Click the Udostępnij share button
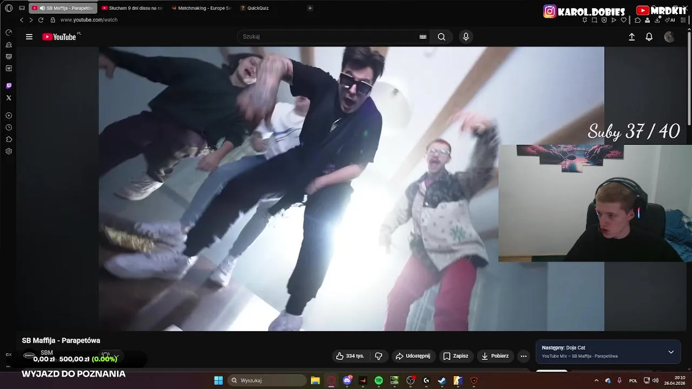The height and width of the screenshot is (389, 692). 413,356
